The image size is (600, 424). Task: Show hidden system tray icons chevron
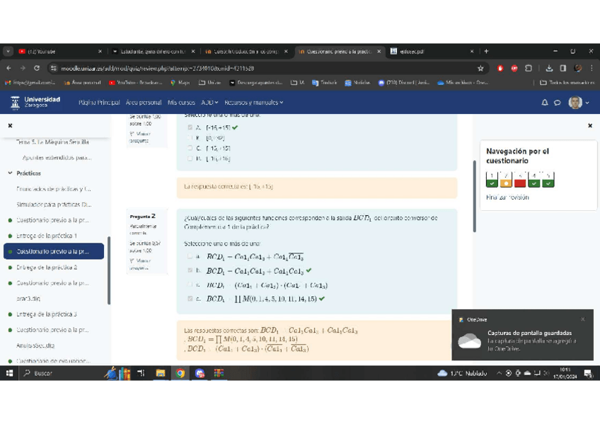tap(499, 373)
